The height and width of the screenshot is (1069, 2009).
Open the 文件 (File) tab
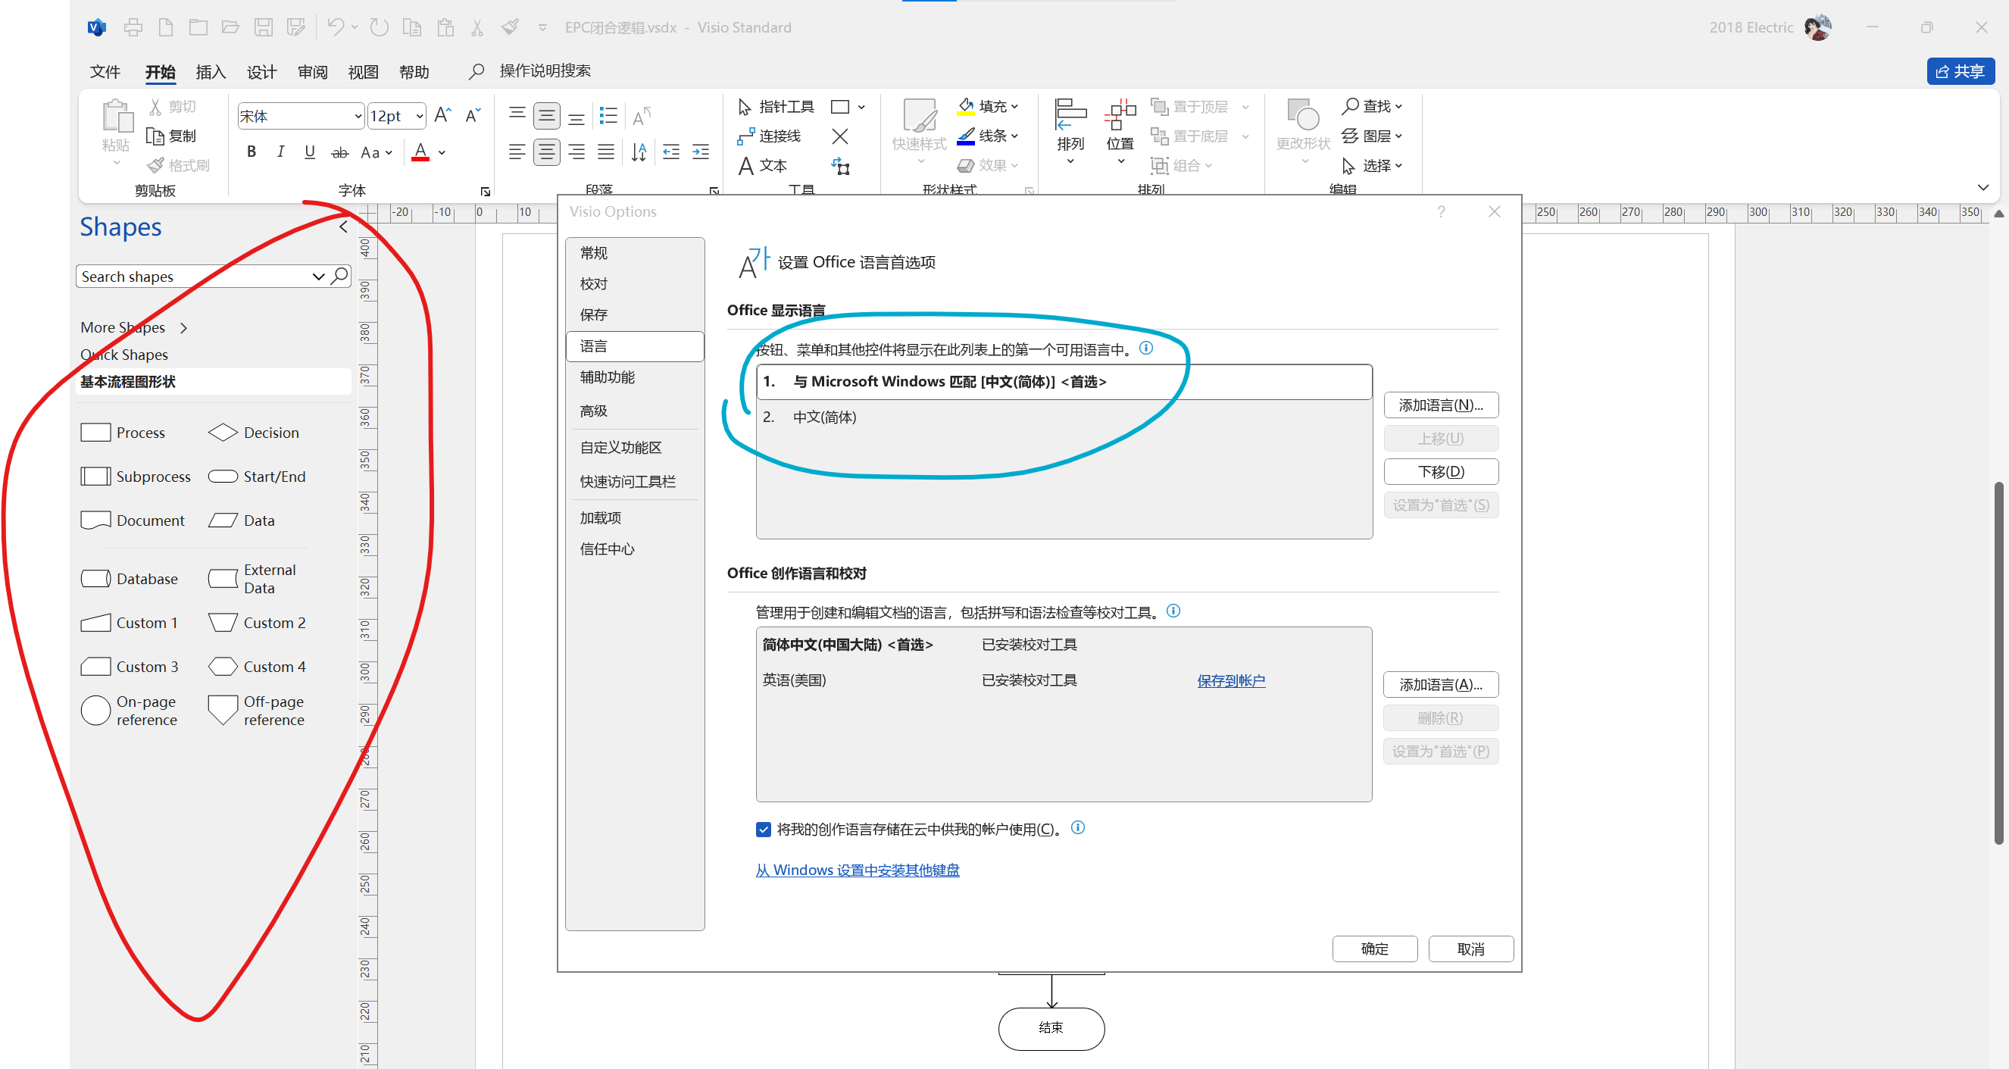[105, 72]
